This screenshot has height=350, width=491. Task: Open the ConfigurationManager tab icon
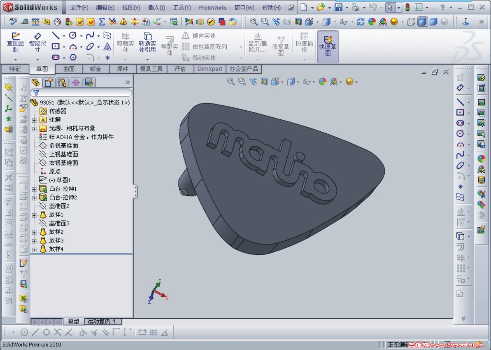pyautogui.click(x=62, y=82)
